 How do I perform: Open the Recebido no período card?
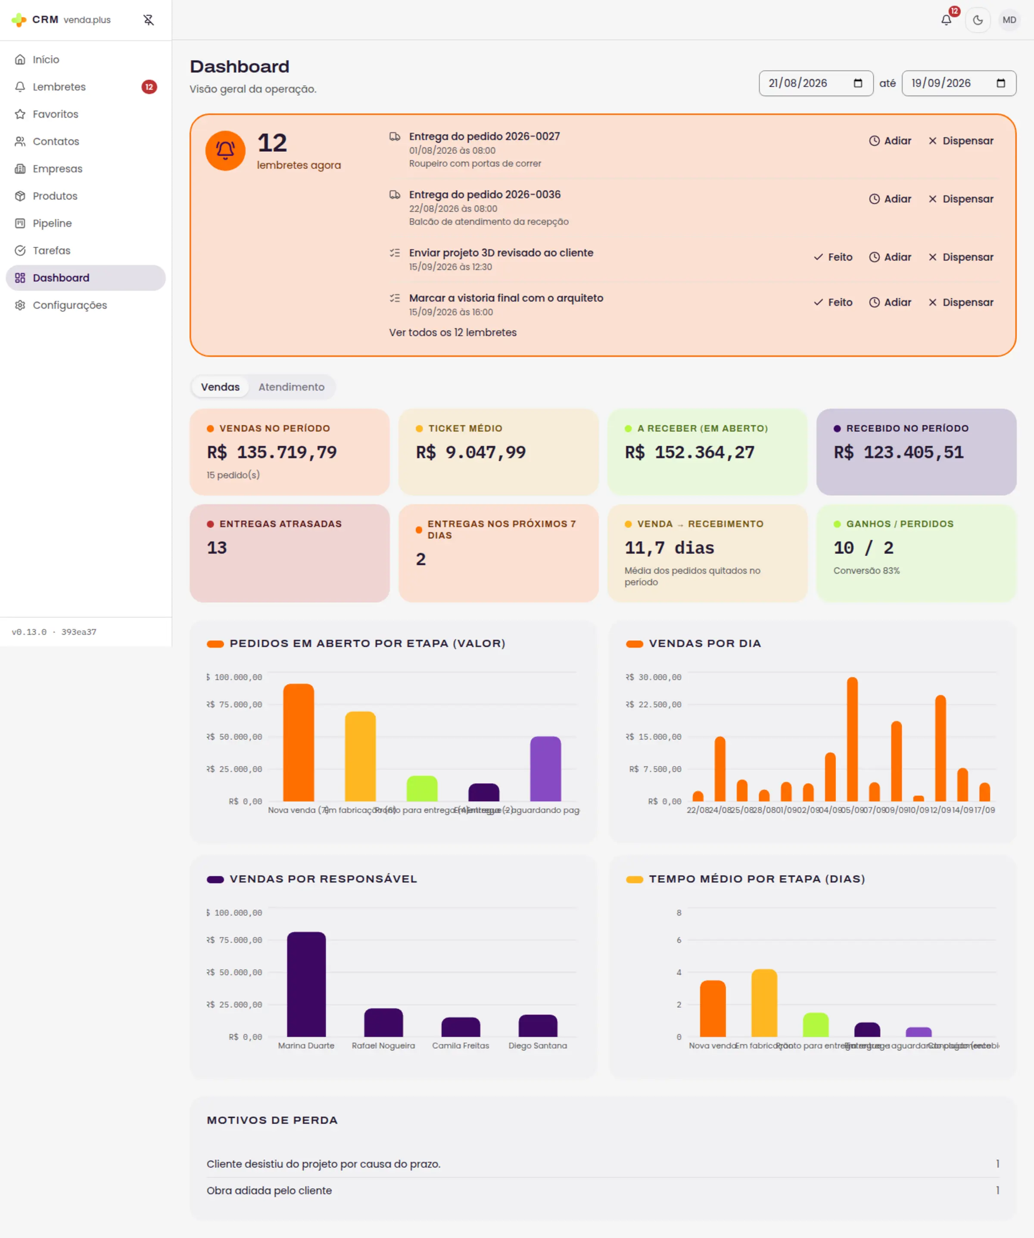pyautogui.click(x=916, y=452)
